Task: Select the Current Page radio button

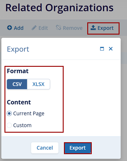Action: [9, 114]
